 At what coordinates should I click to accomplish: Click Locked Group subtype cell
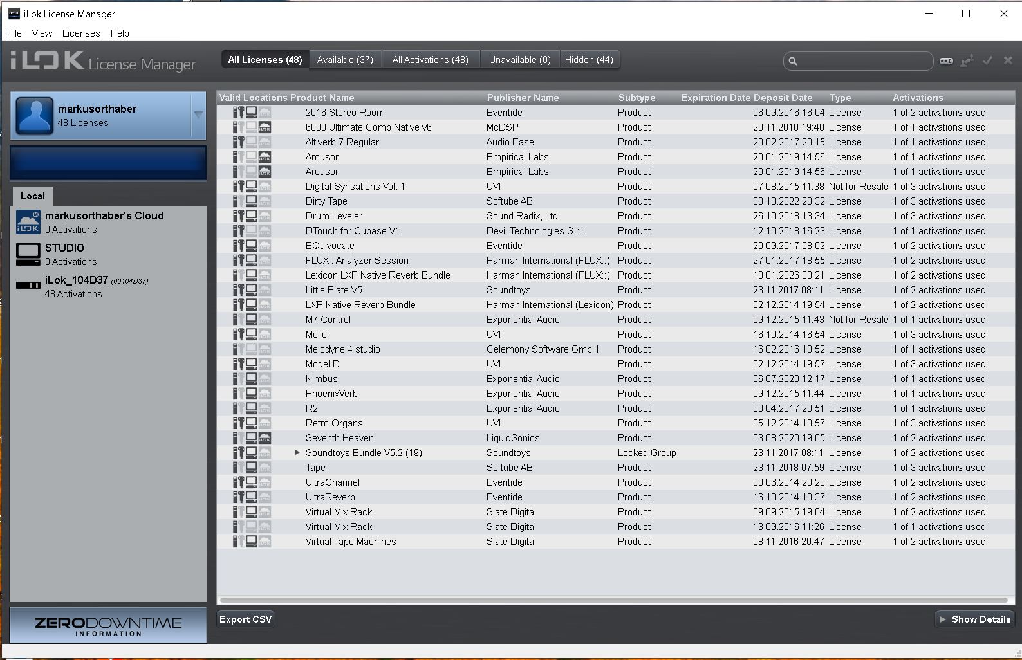(x=647, y=453)
